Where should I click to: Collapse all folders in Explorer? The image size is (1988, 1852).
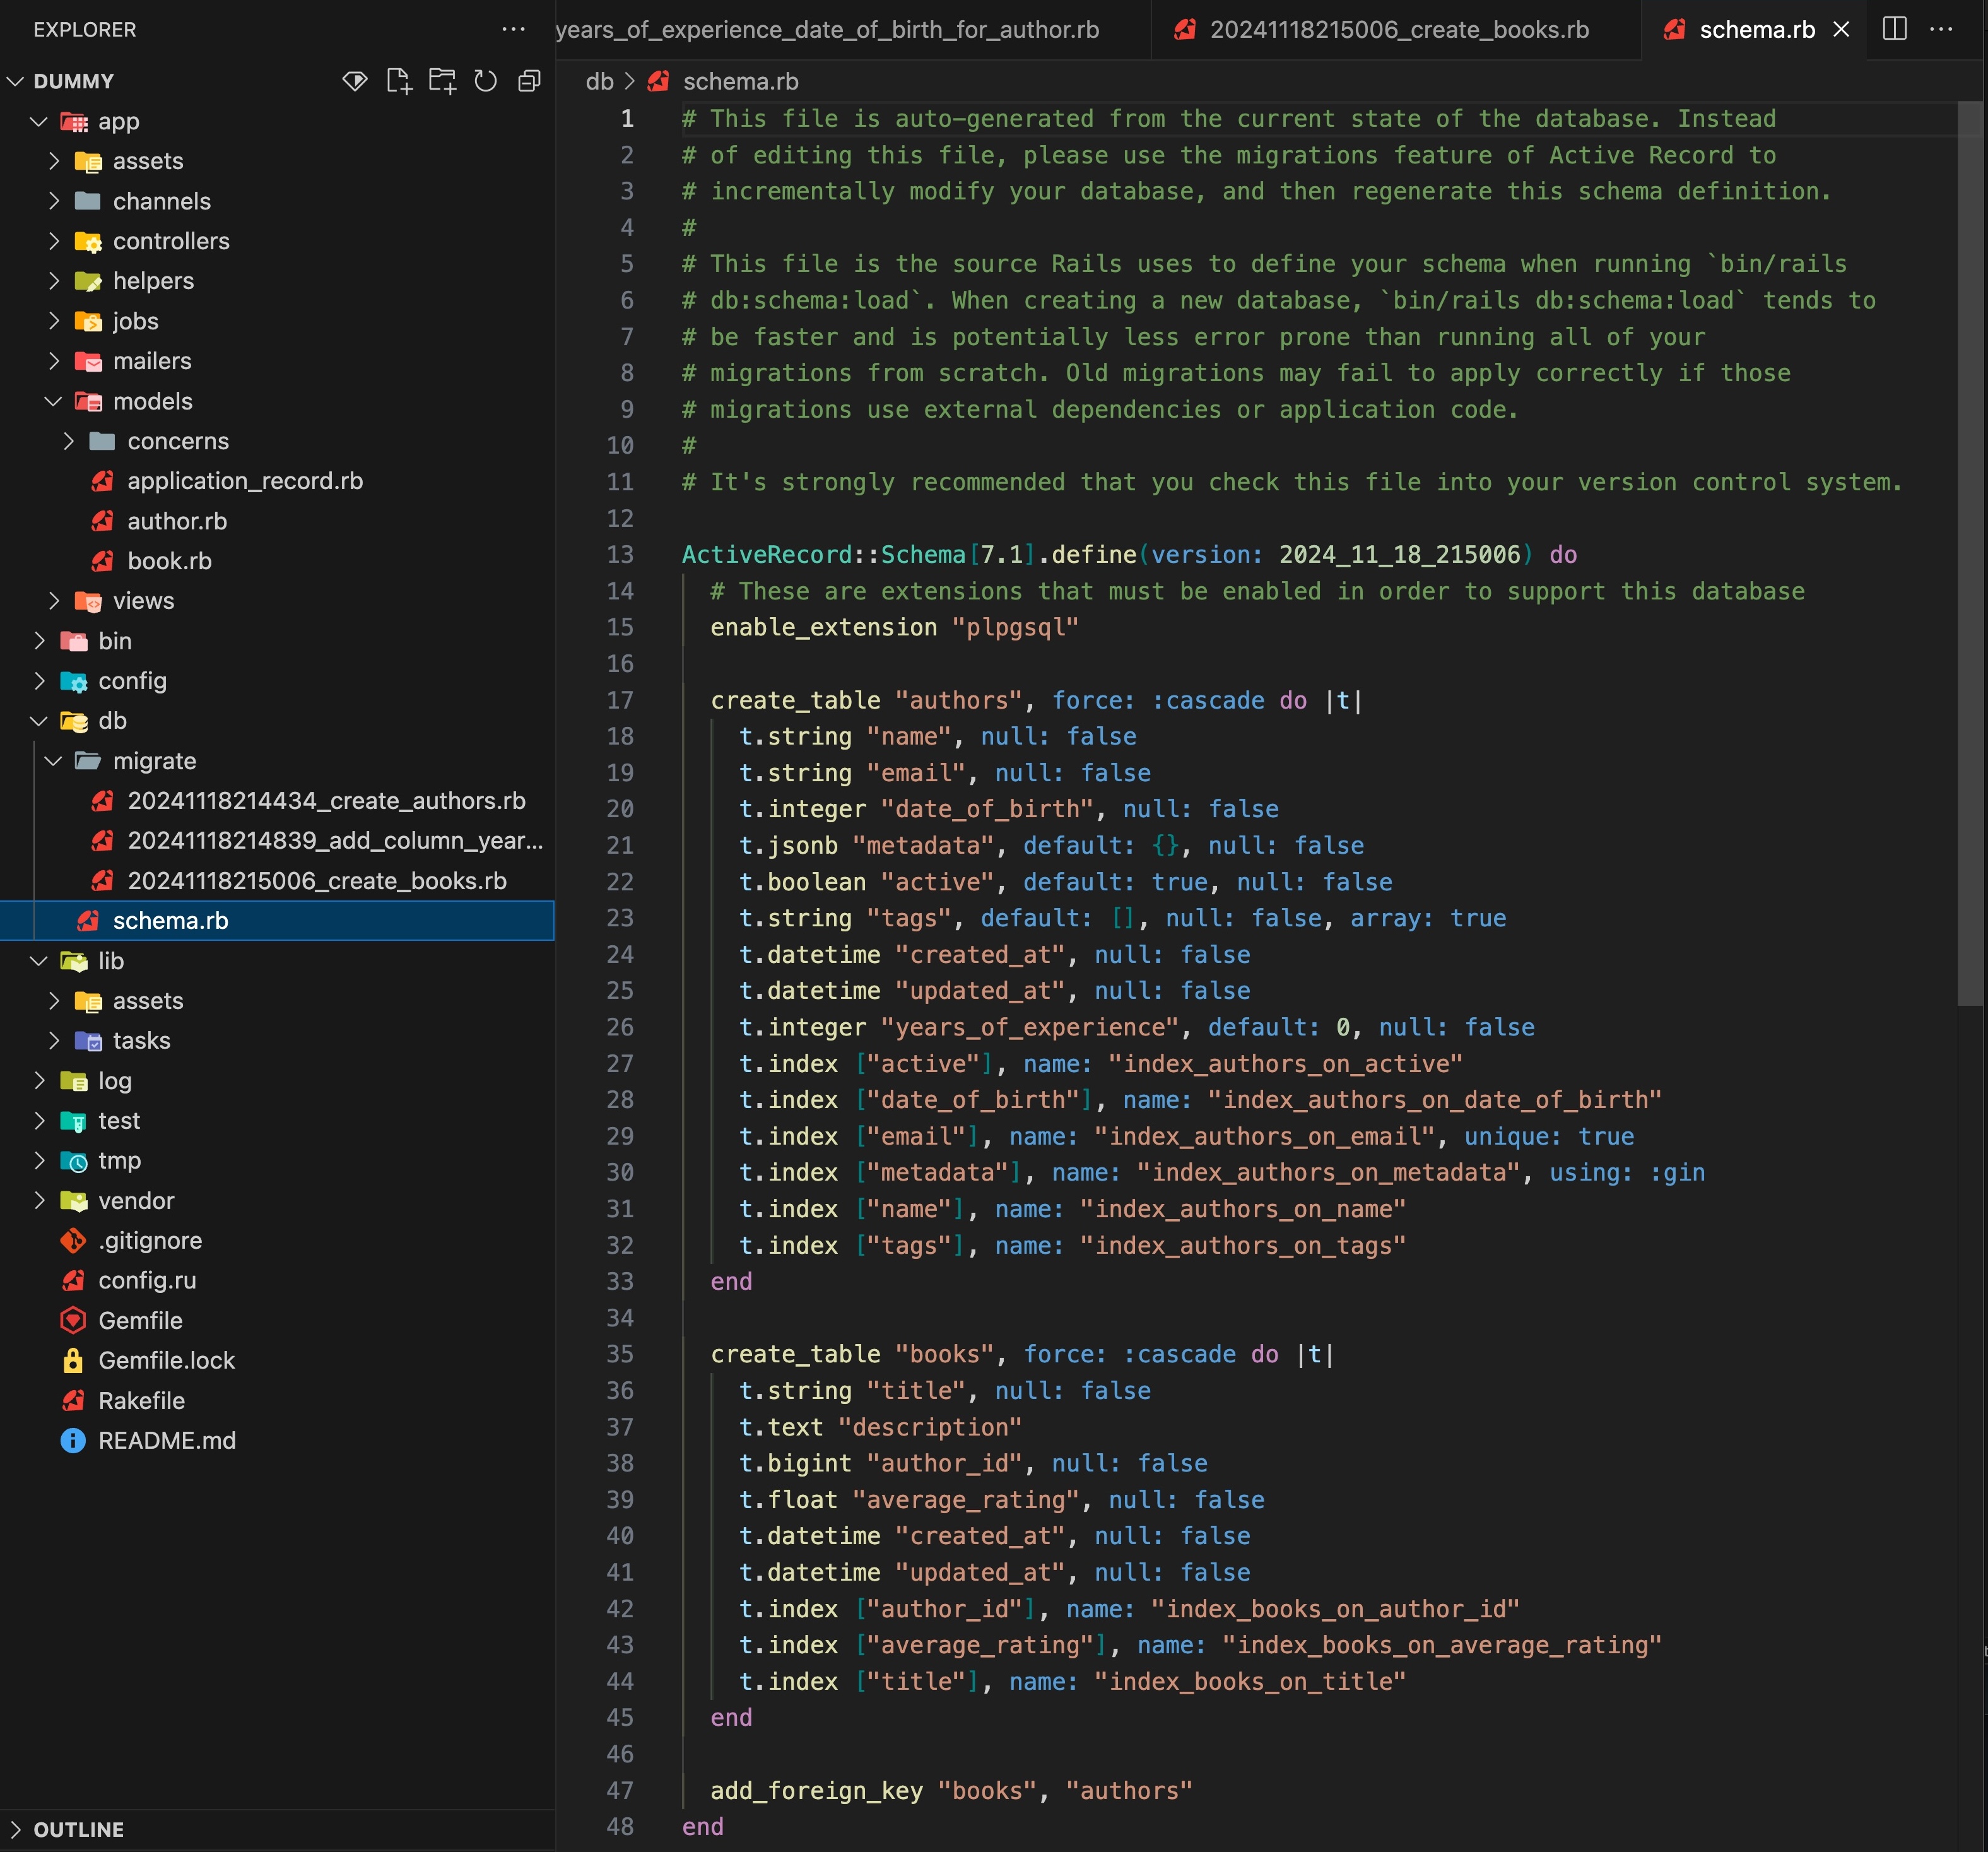(x=529, y=81)
